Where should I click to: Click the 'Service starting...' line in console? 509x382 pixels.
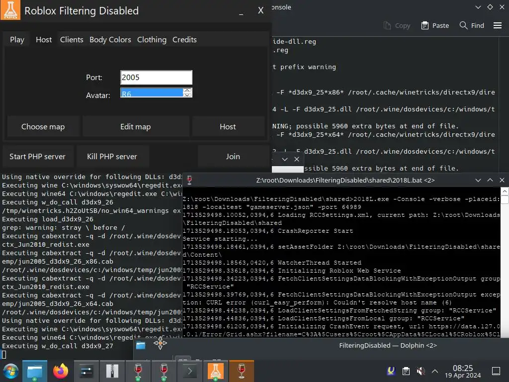(220, 239)
